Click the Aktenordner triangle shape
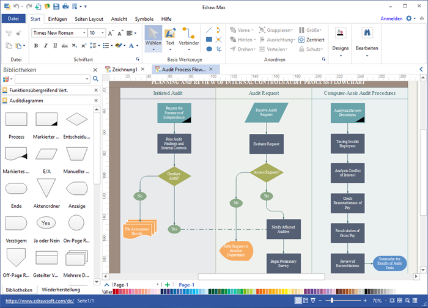 [46, 188]
